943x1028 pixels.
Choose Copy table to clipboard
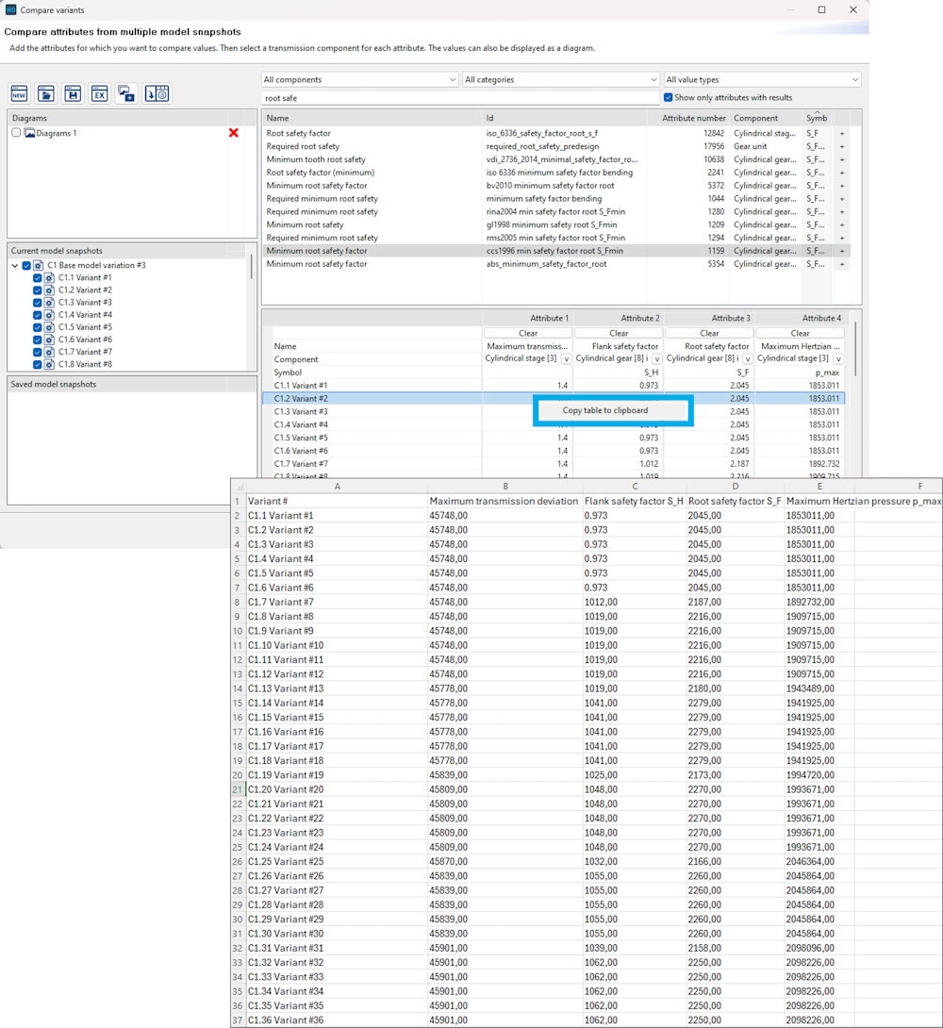pyautogui.click(x=613, y=409)
